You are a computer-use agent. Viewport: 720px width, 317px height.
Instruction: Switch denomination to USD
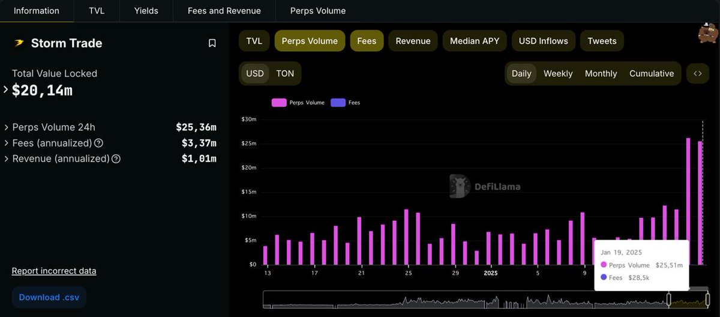click(255, 73)
